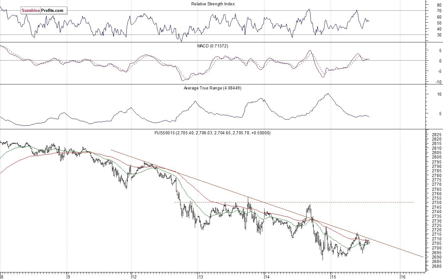Click the RSI axis value 30
This screenshot has height=279, width=443.
(x=439, y=35)
